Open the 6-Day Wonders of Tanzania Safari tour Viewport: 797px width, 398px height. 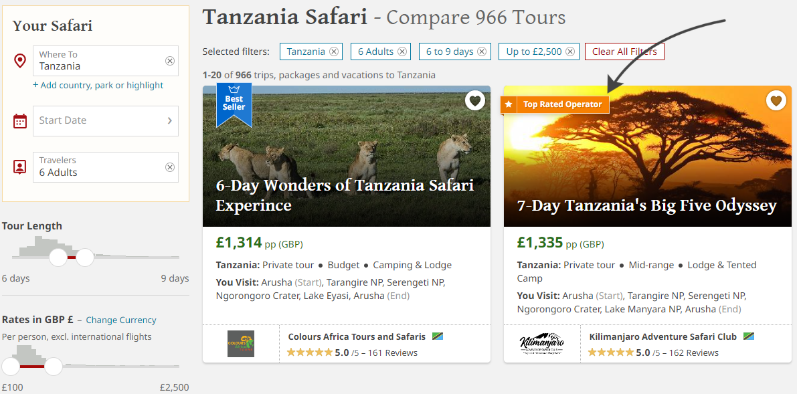tap(345, 195)
